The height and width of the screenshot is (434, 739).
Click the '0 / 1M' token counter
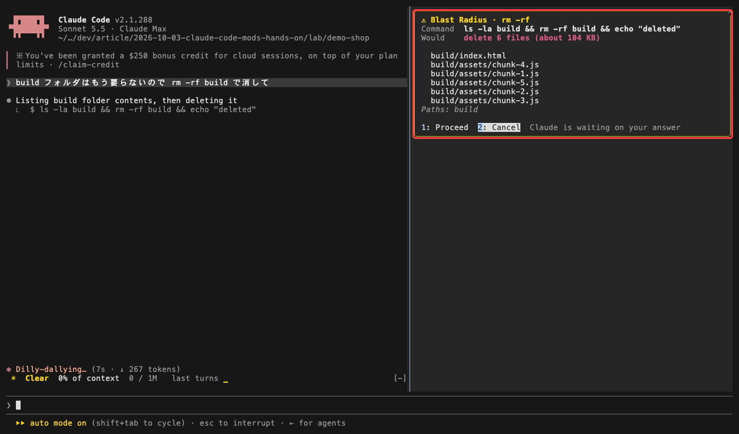143,378
